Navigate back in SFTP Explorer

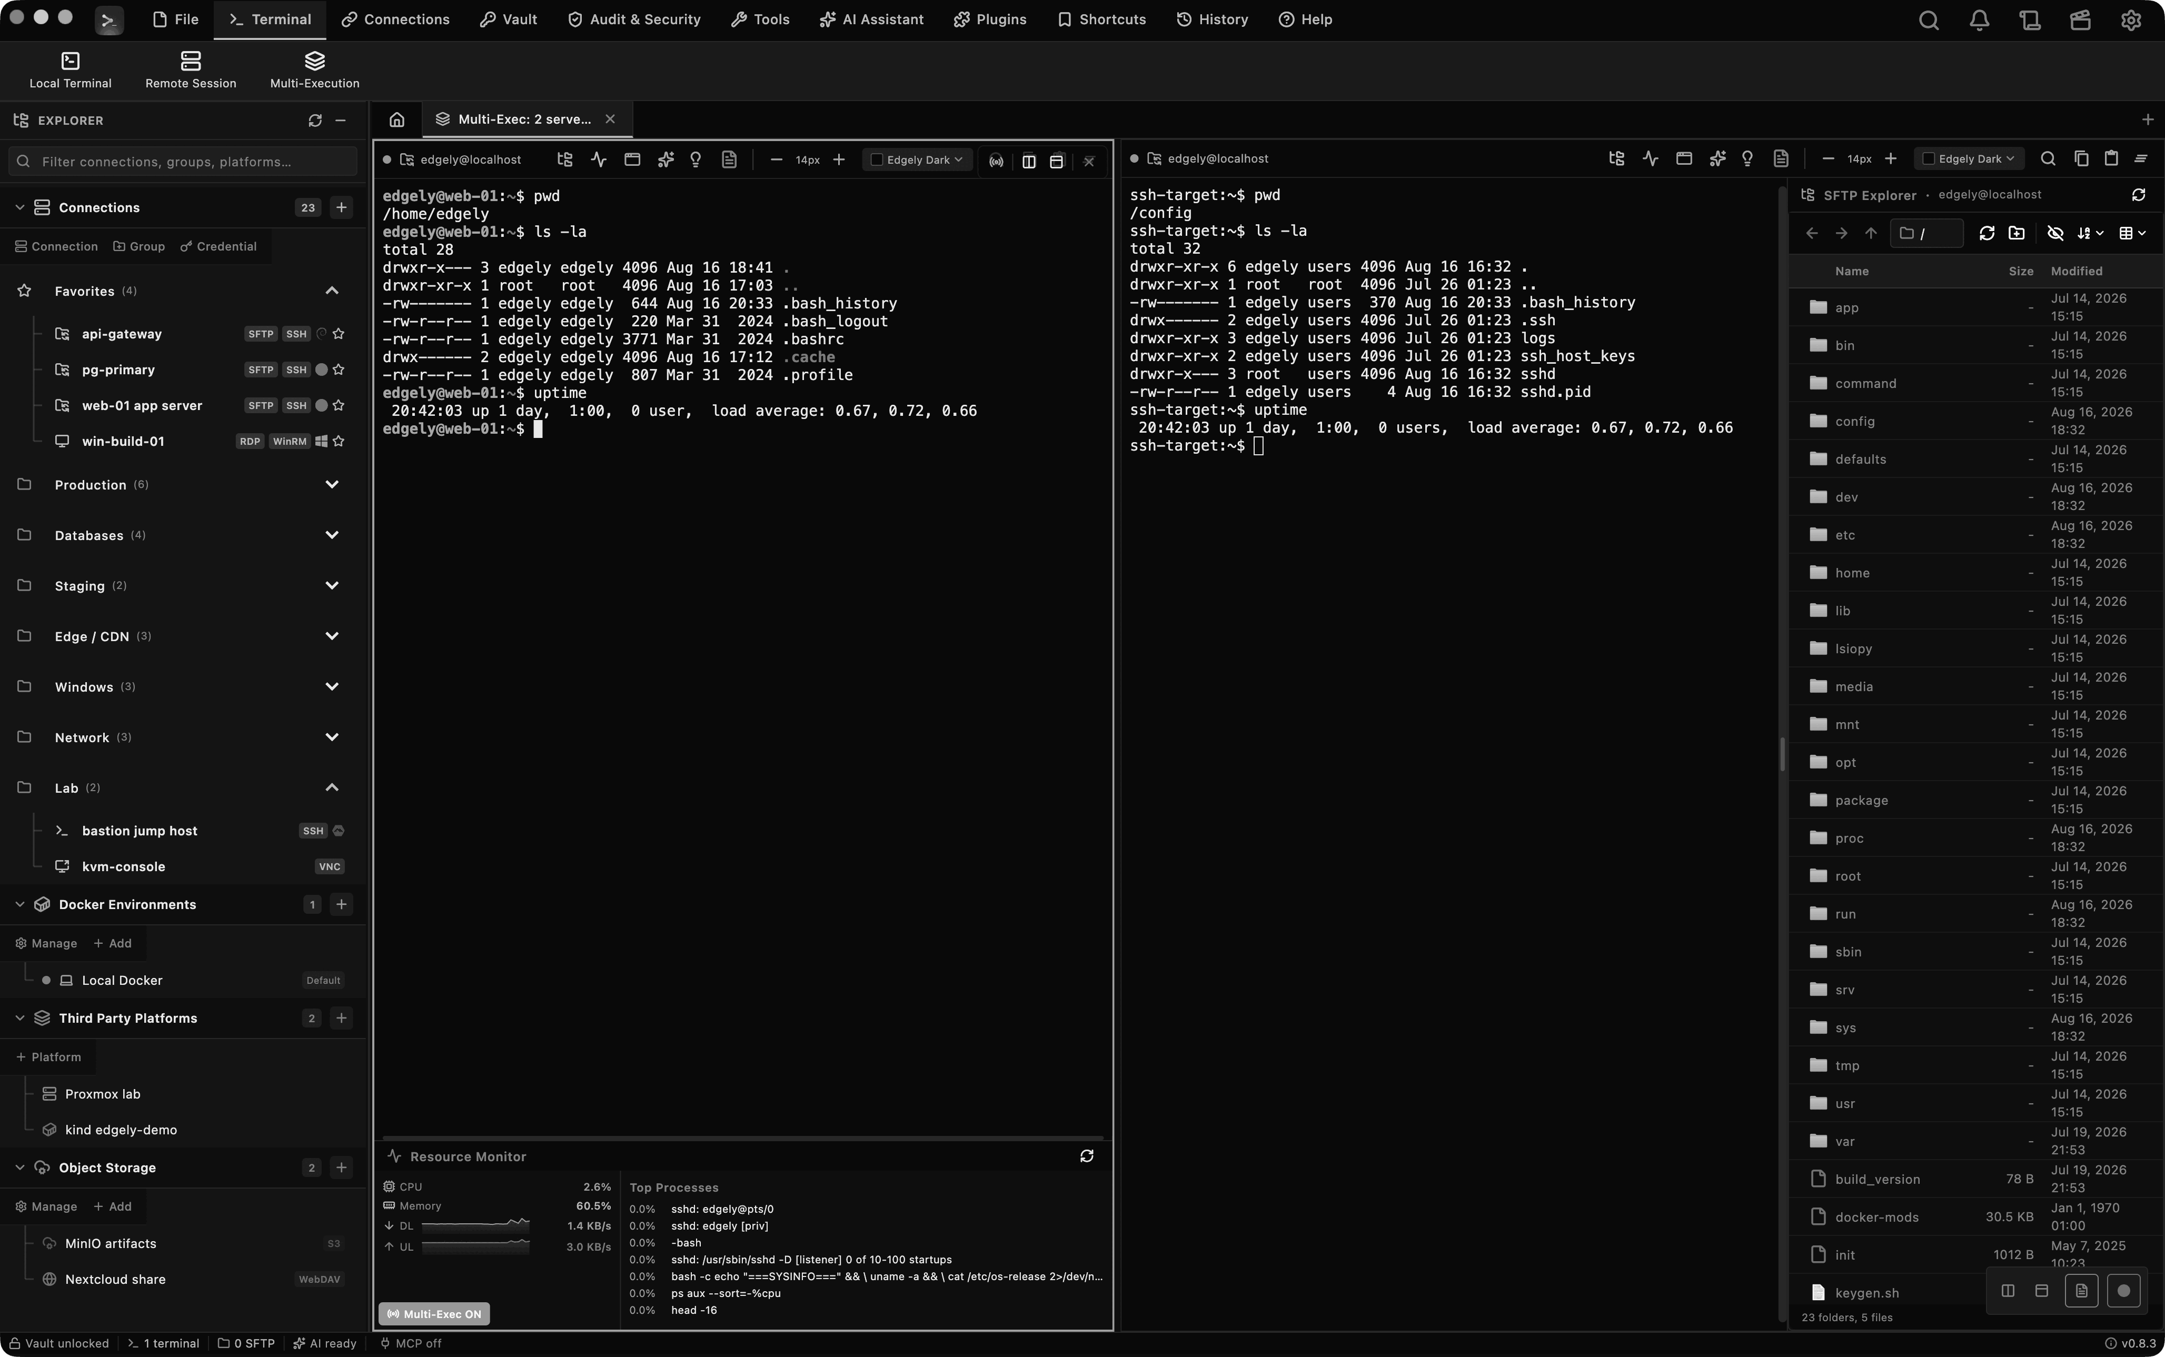(x=1811, y=233)
